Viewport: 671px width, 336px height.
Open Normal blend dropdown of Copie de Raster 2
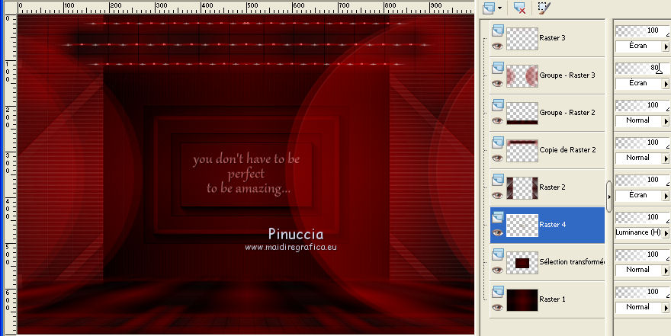[x=642, y=158]
